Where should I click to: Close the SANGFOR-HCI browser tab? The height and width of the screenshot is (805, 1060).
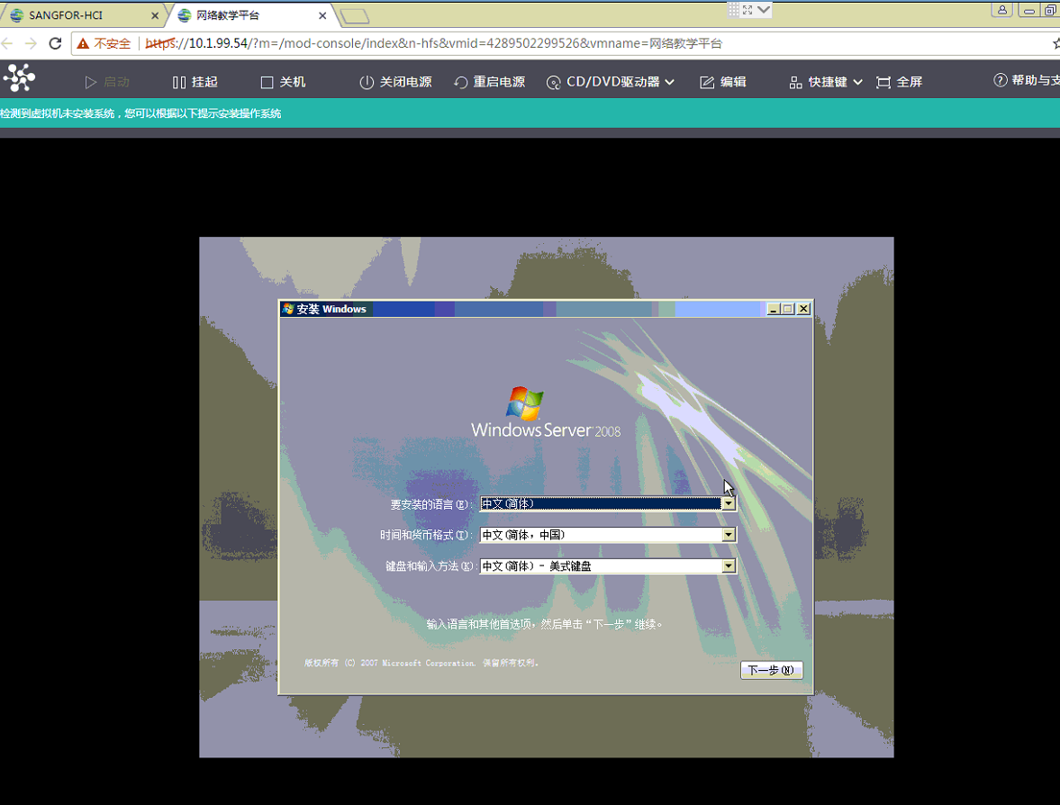[155, 15]
